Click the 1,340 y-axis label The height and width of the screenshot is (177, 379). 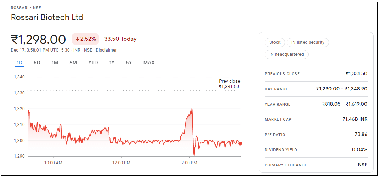[19, 77]
